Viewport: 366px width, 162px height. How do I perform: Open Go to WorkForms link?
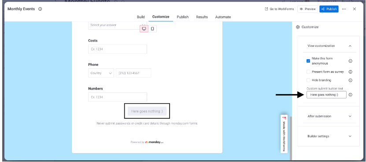(279, 9)
